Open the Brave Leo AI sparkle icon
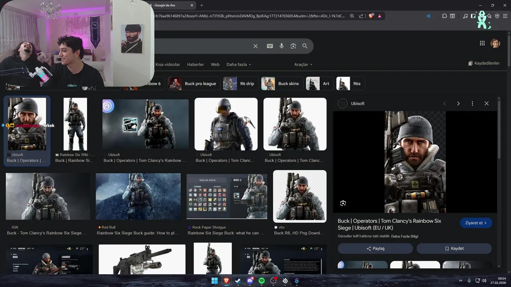 pos(489,16)
